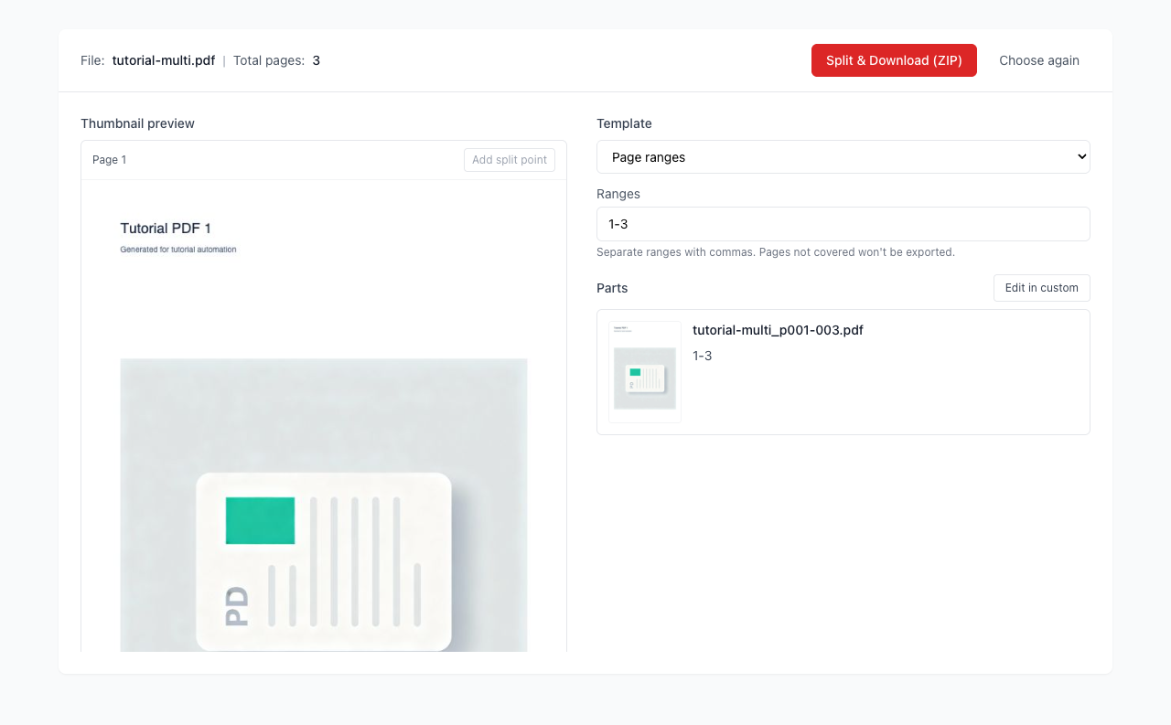The width and height of the screenshot is (1171, 725).
Task: Focus the Ranges input containing 1-3
Action: (842, 224)
